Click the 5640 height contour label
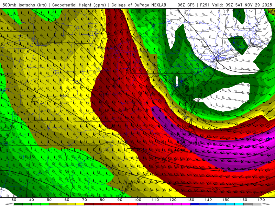Image resolution: width=275 pixels, height=206 pixels. [x=222, y=171]
